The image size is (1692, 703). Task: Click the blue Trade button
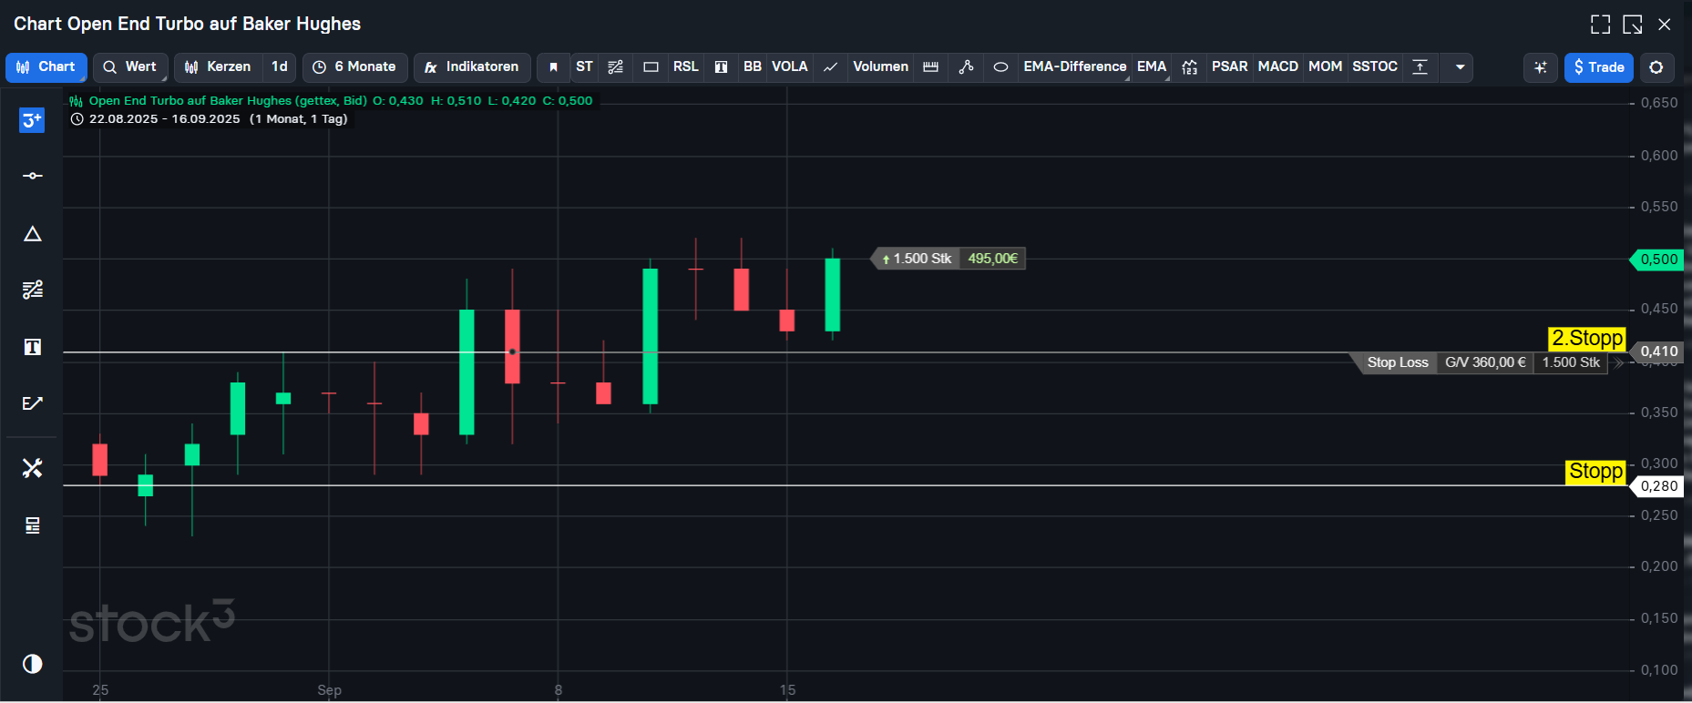click(1598, 67)
